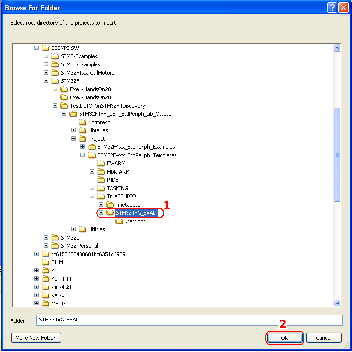The height and width of the screenshot is (352, 352).
Task: Click the FILM folder icon
Action: pos(46,262)
